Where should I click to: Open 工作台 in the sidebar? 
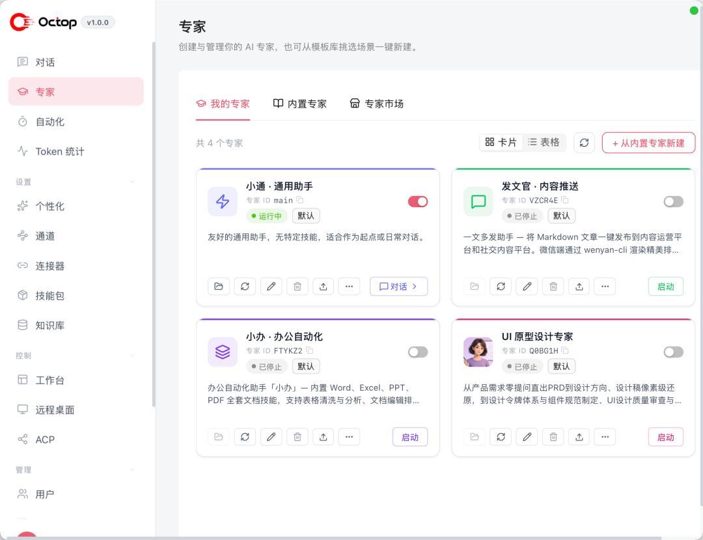click(76, 380)
